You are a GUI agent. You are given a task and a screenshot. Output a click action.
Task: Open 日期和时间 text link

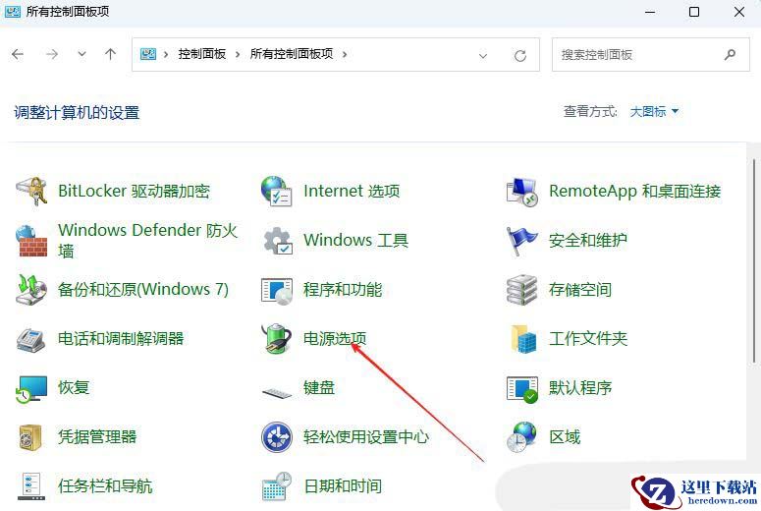pyautogui.click(x=343, y=485)
